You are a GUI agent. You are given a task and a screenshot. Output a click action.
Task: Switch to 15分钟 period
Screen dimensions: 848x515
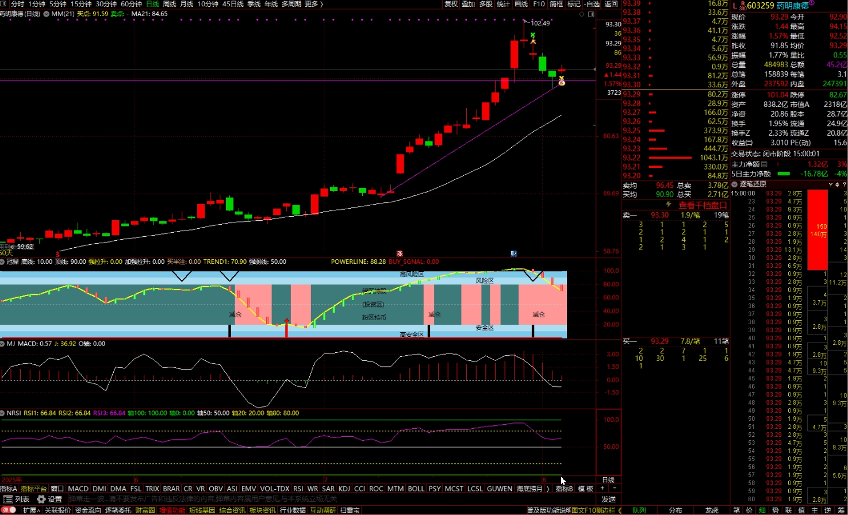[81, 4]
